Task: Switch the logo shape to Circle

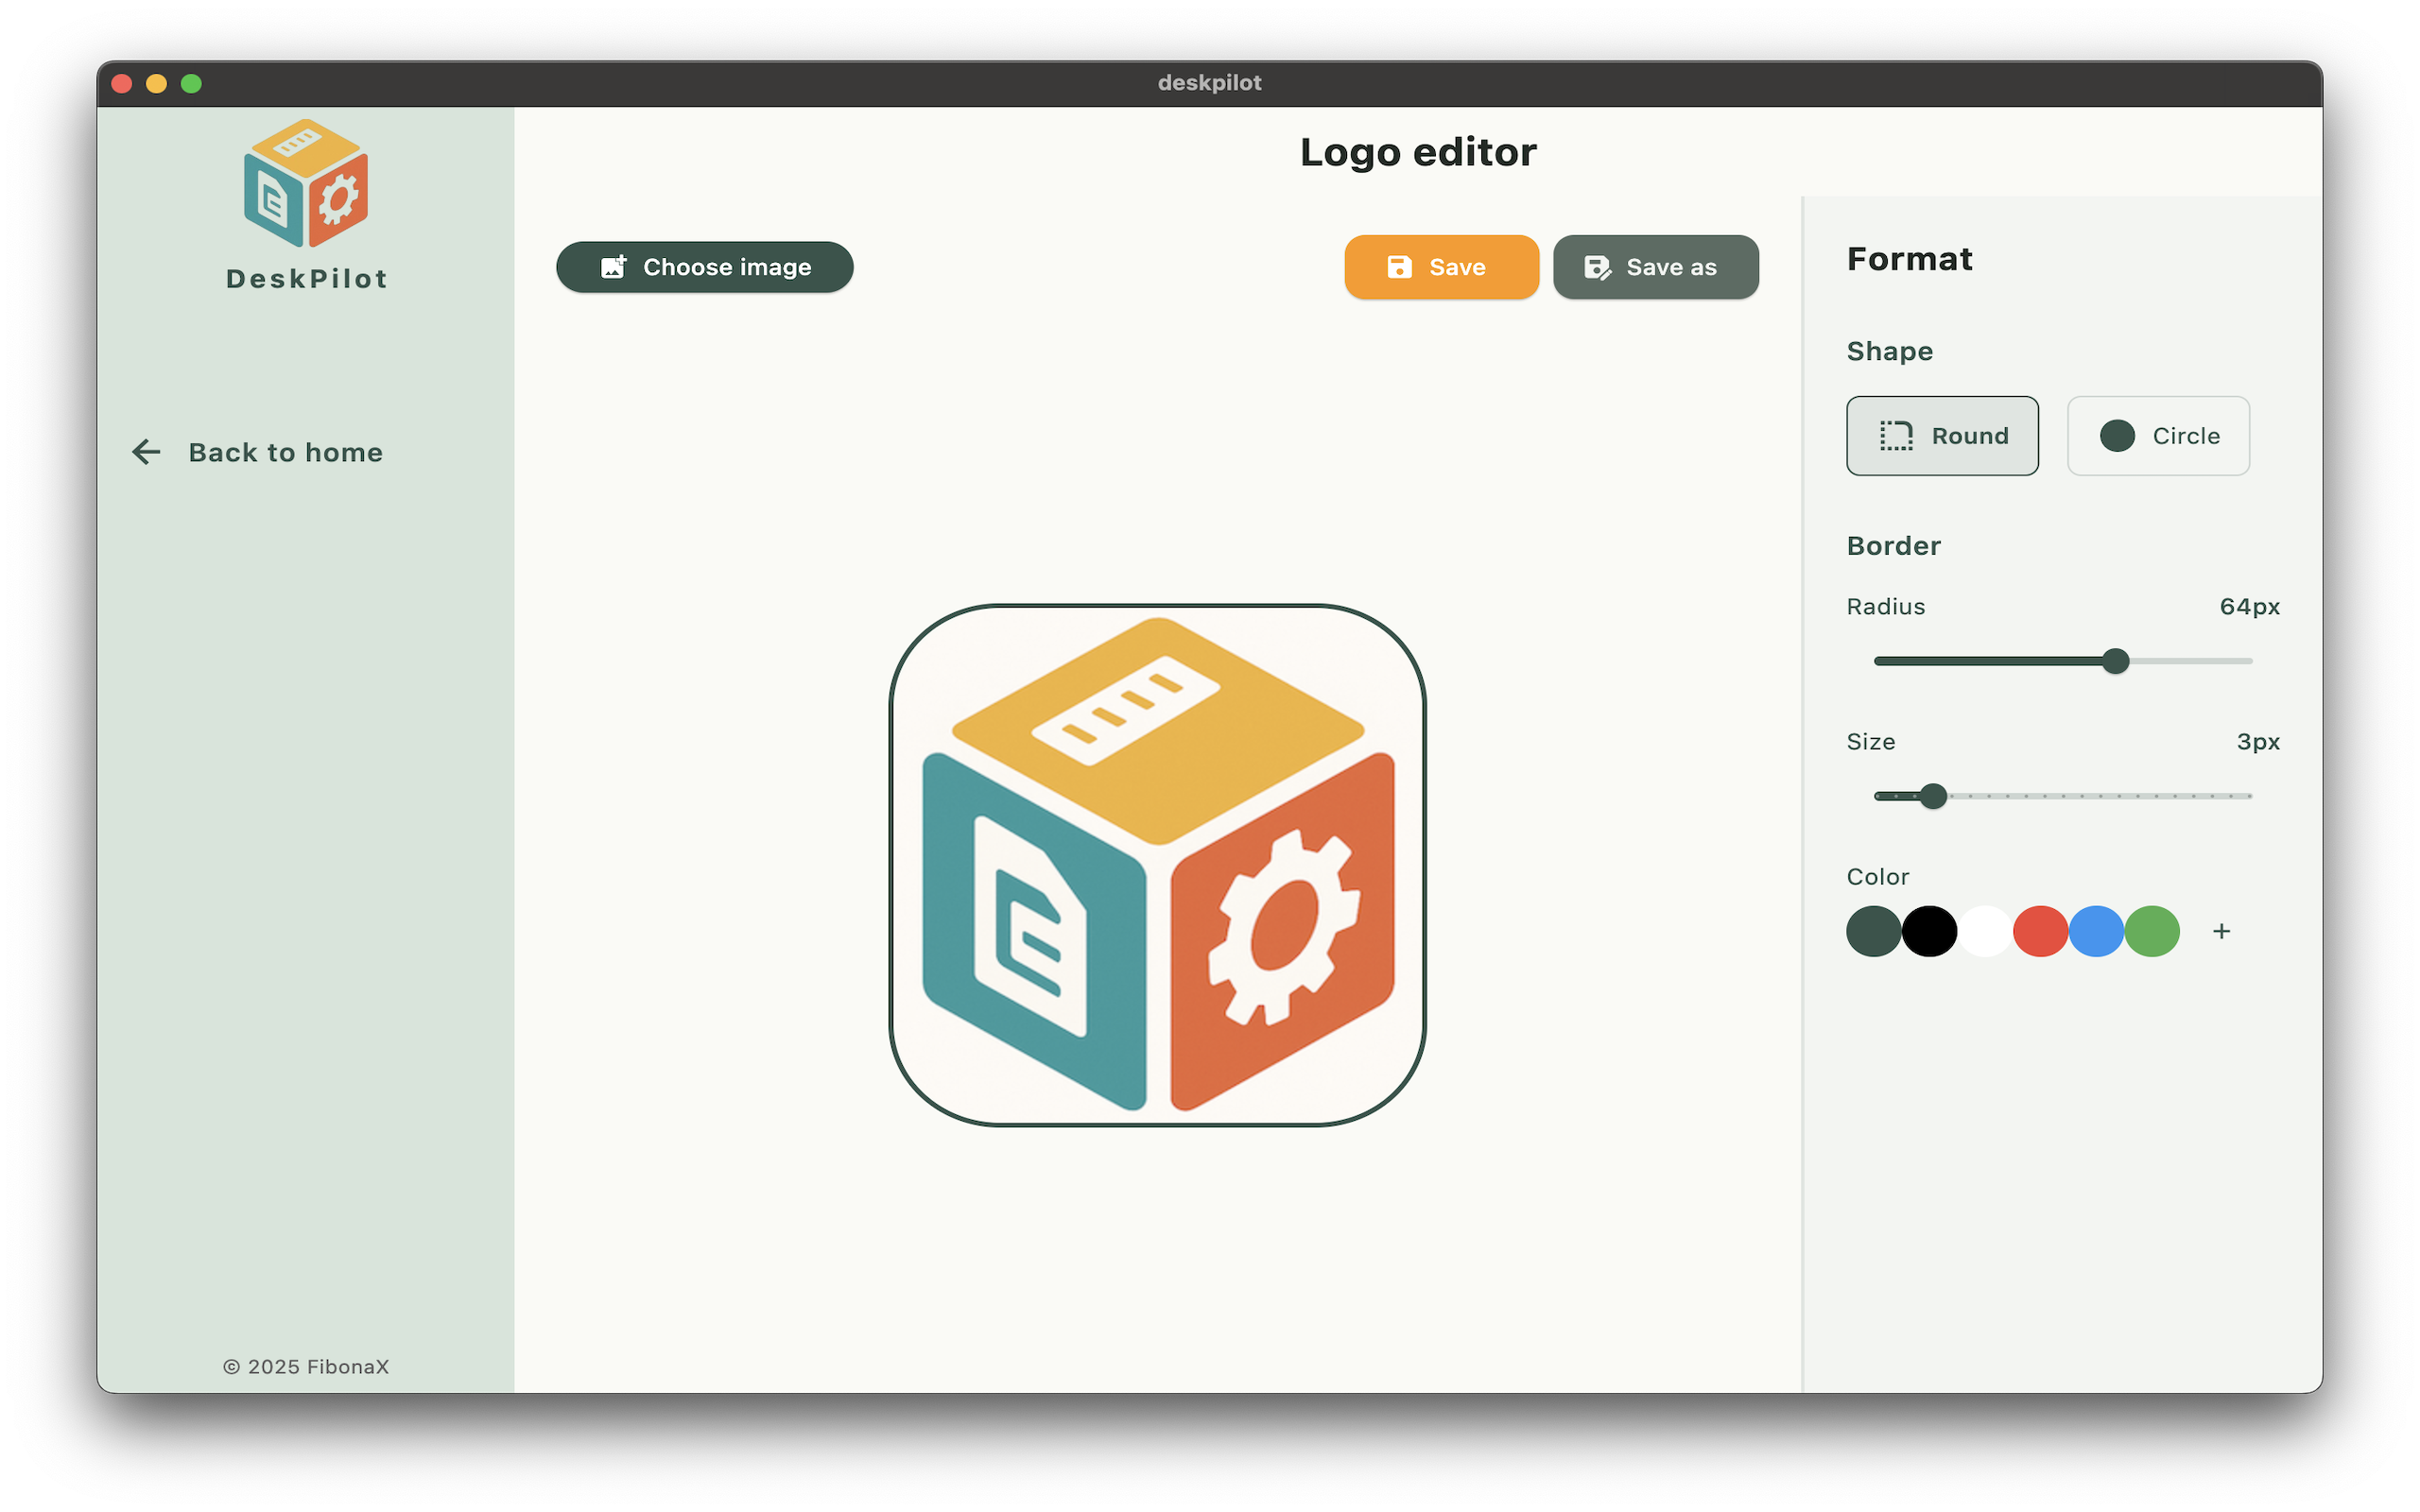Action: click(x=2158, y=435)
